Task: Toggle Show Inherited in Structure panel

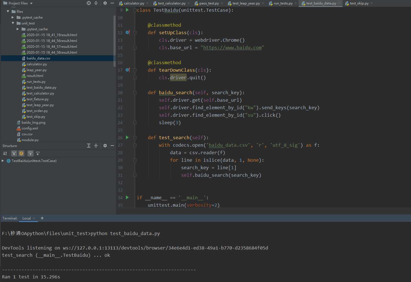Action: 14,153
